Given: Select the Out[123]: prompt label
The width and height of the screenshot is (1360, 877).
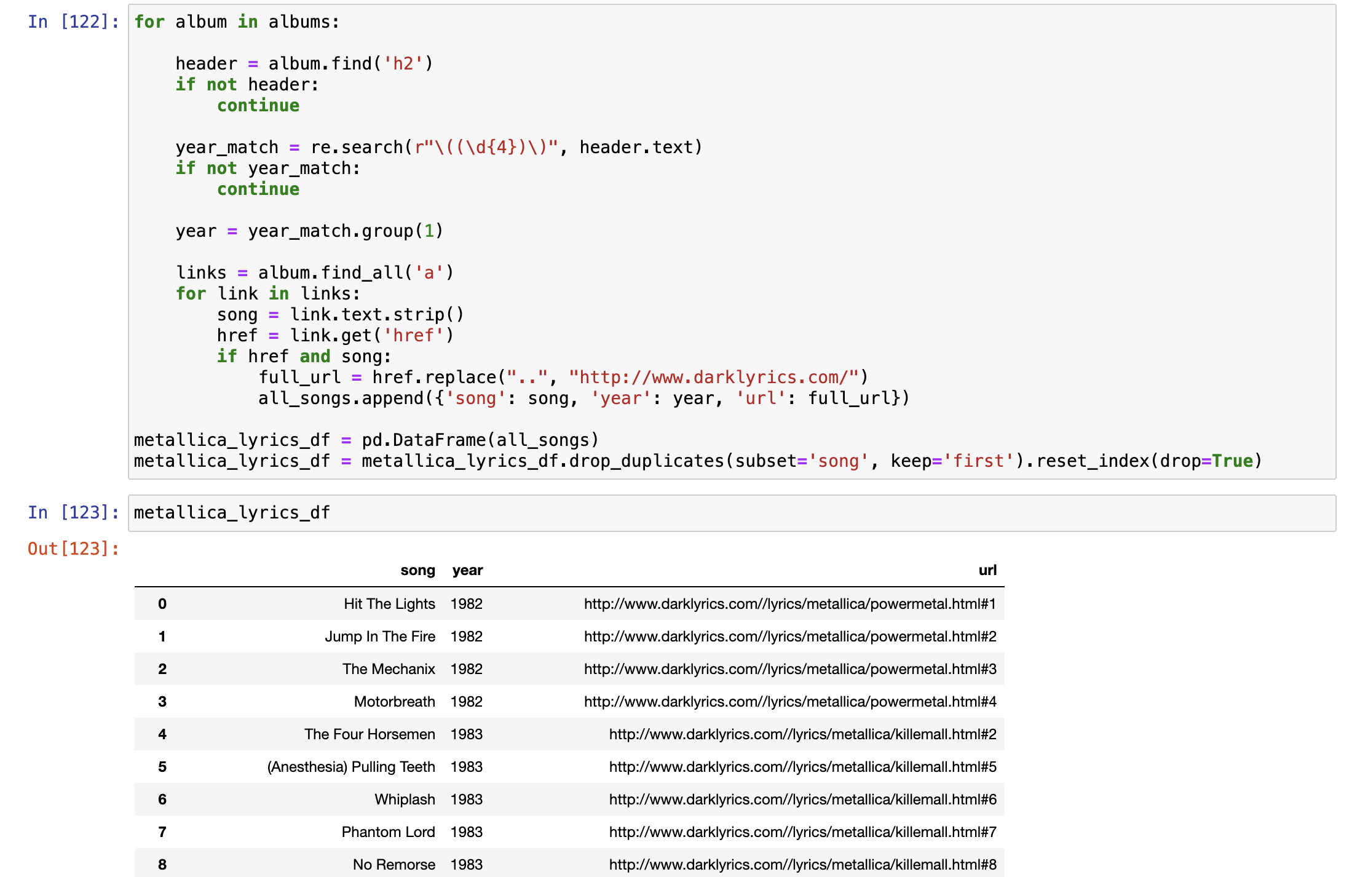Looking at the screenshot, I should point(74,549).
